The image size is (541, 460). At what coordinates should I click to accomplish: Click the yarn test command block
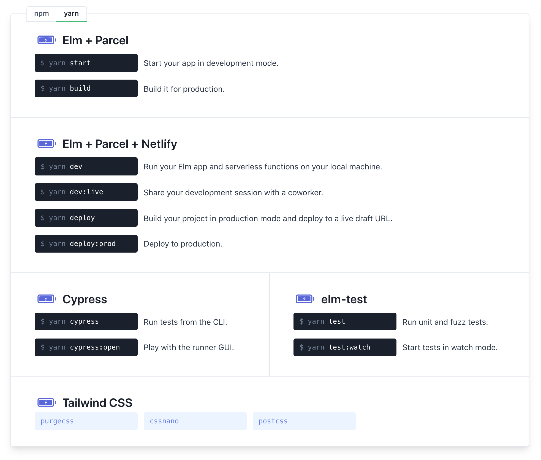(x=345, y=321)
